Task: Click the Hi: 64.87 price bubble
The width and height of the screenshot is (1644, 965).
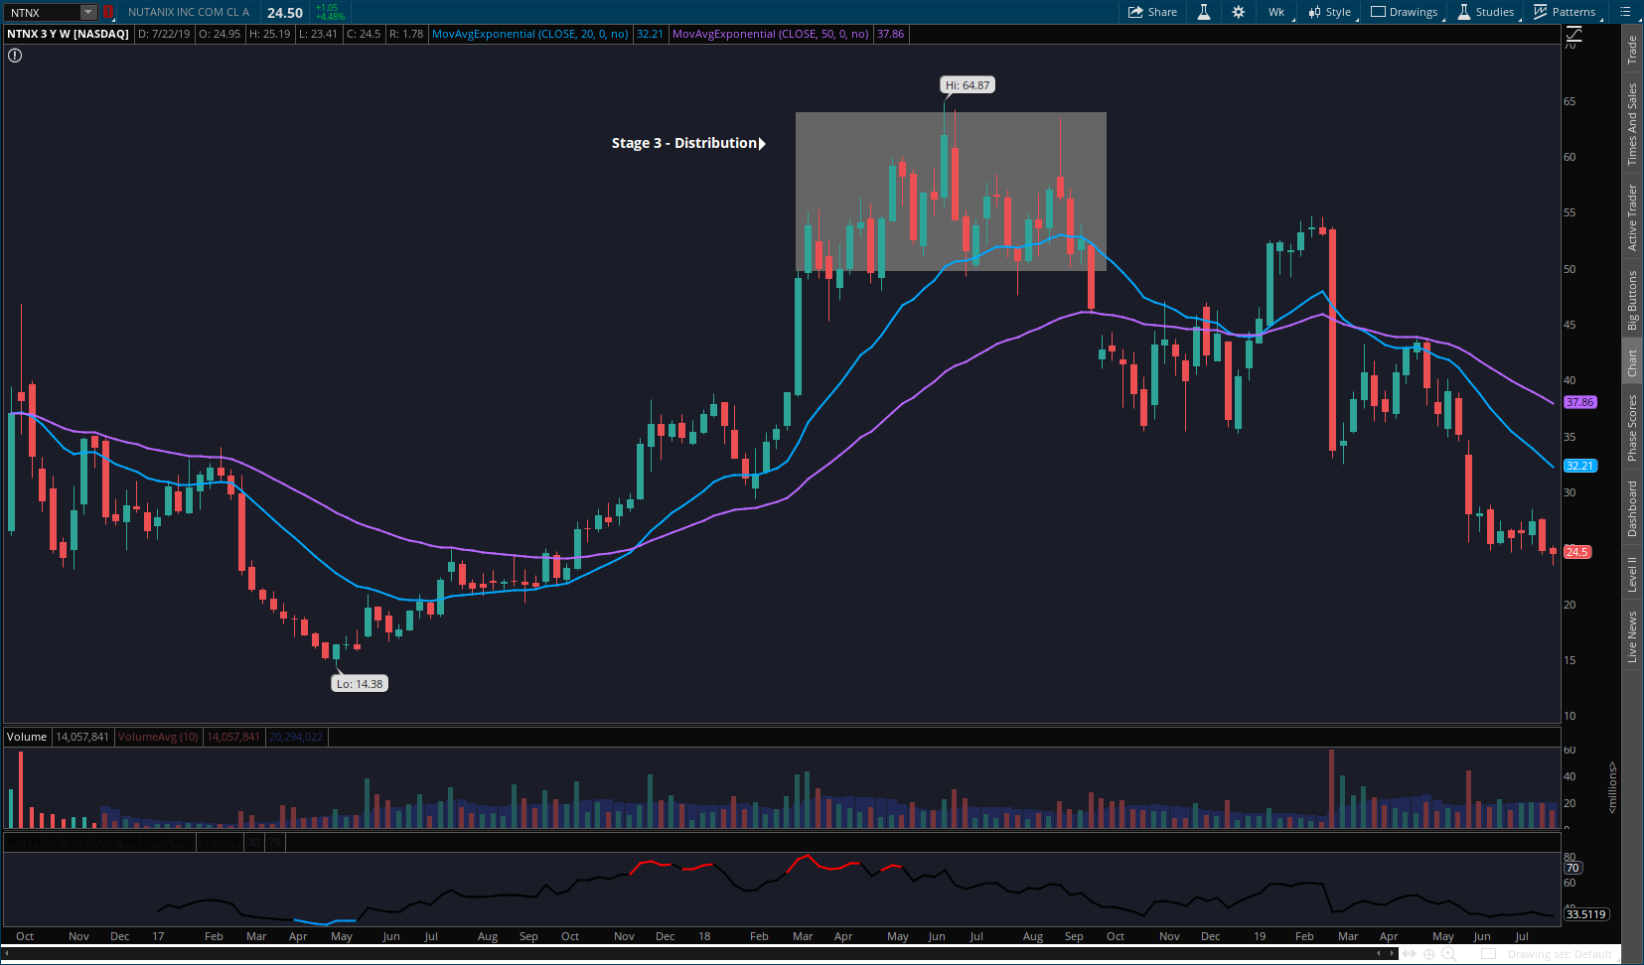Action: point(968,85)
